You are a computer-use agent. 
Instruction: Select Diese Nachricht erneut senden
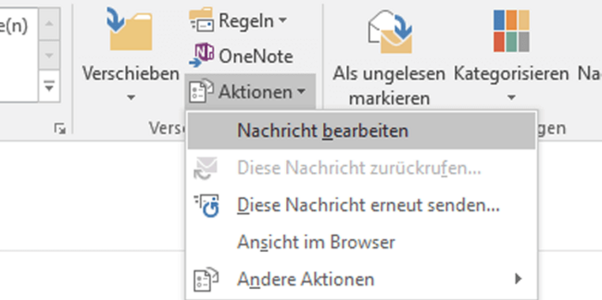[x=368, y=205]
